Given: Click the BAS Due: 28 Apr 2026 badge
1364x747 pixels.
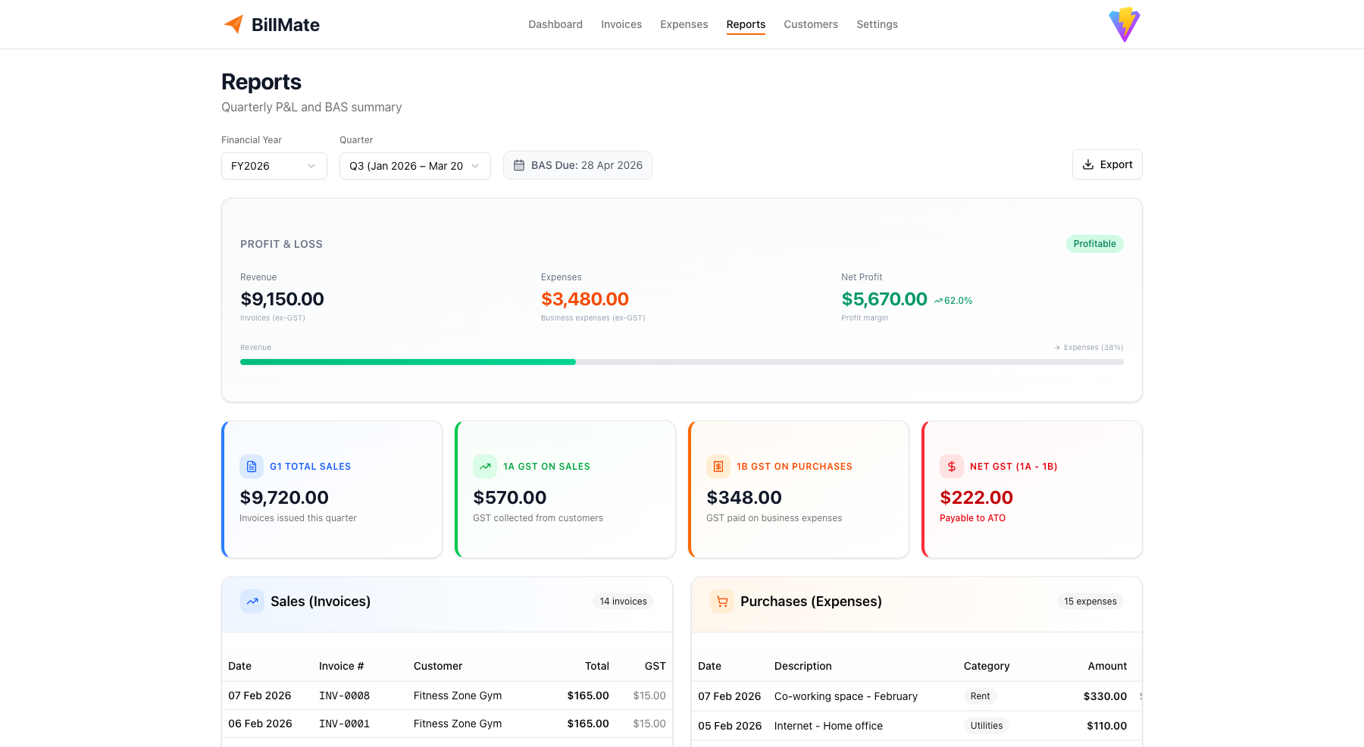Looking at the screenshot, I should coord(577,164).
